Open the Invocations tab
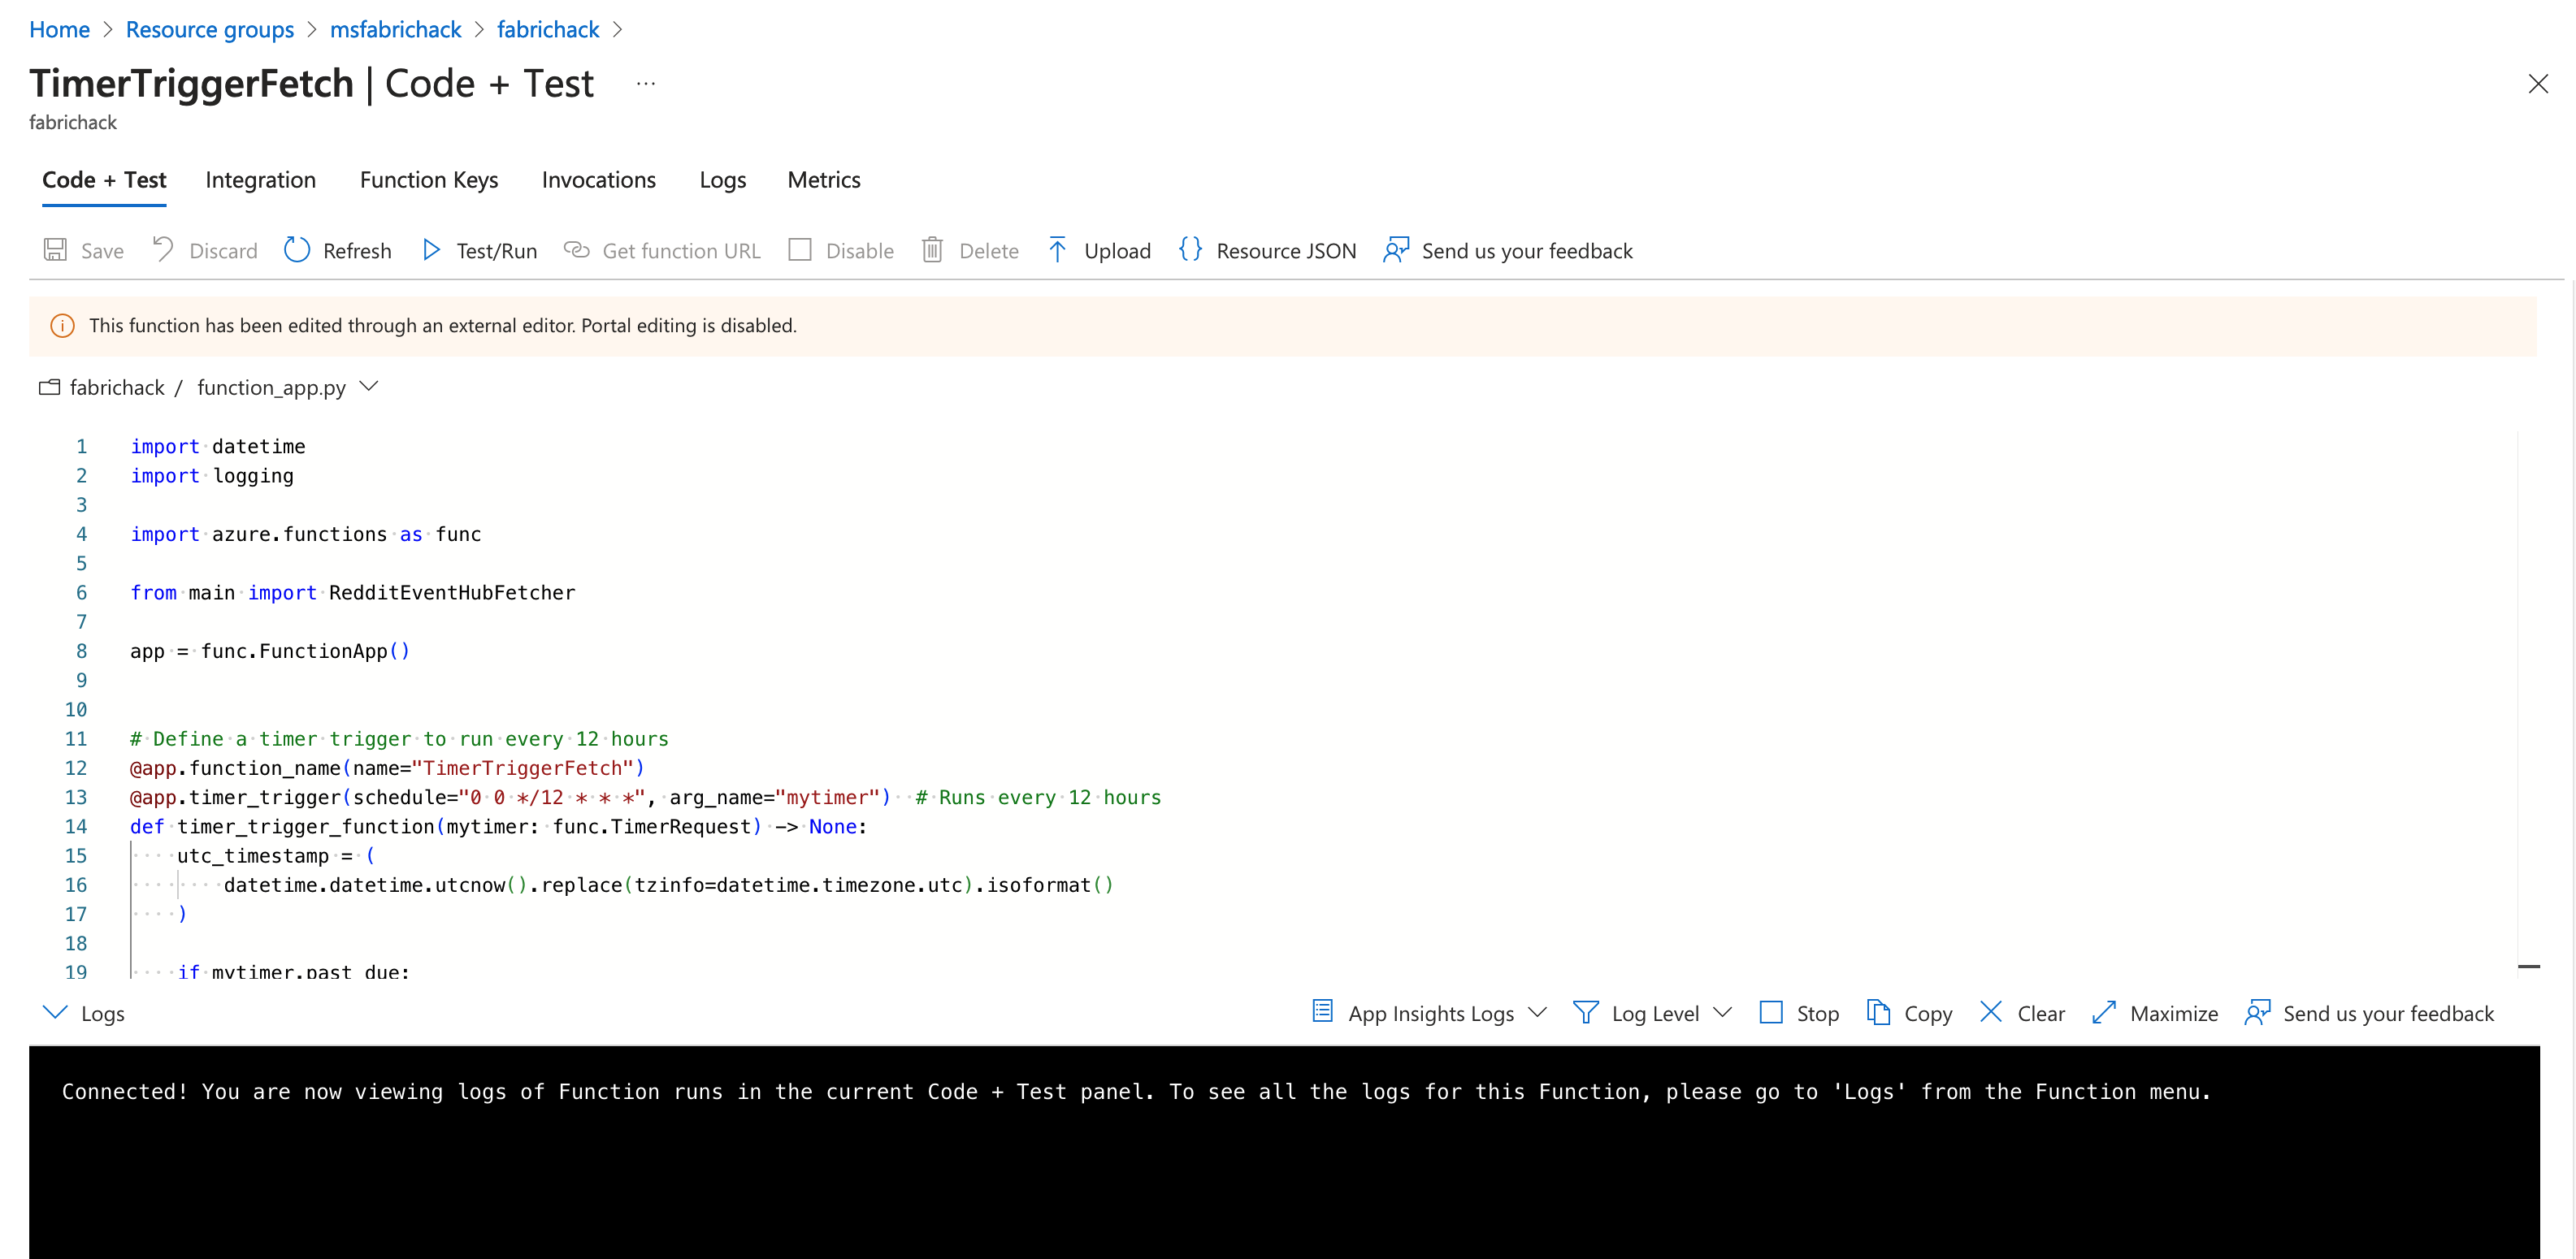 598,180
